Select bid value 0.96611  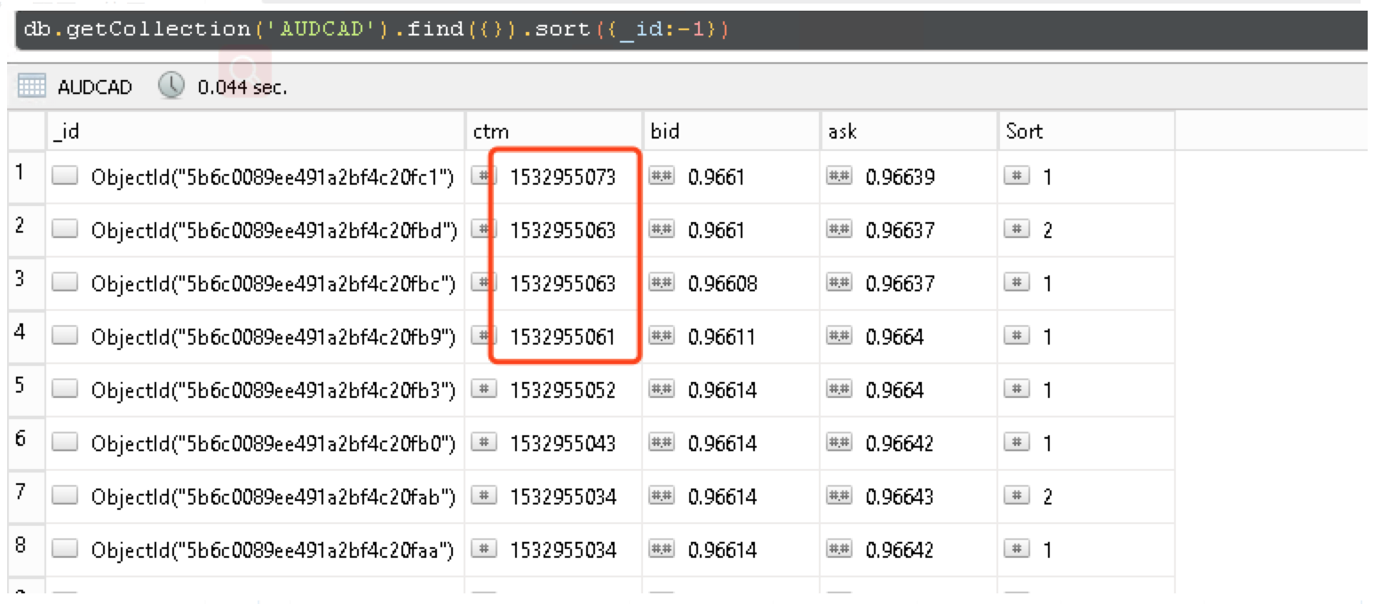(x=722, y=337)
